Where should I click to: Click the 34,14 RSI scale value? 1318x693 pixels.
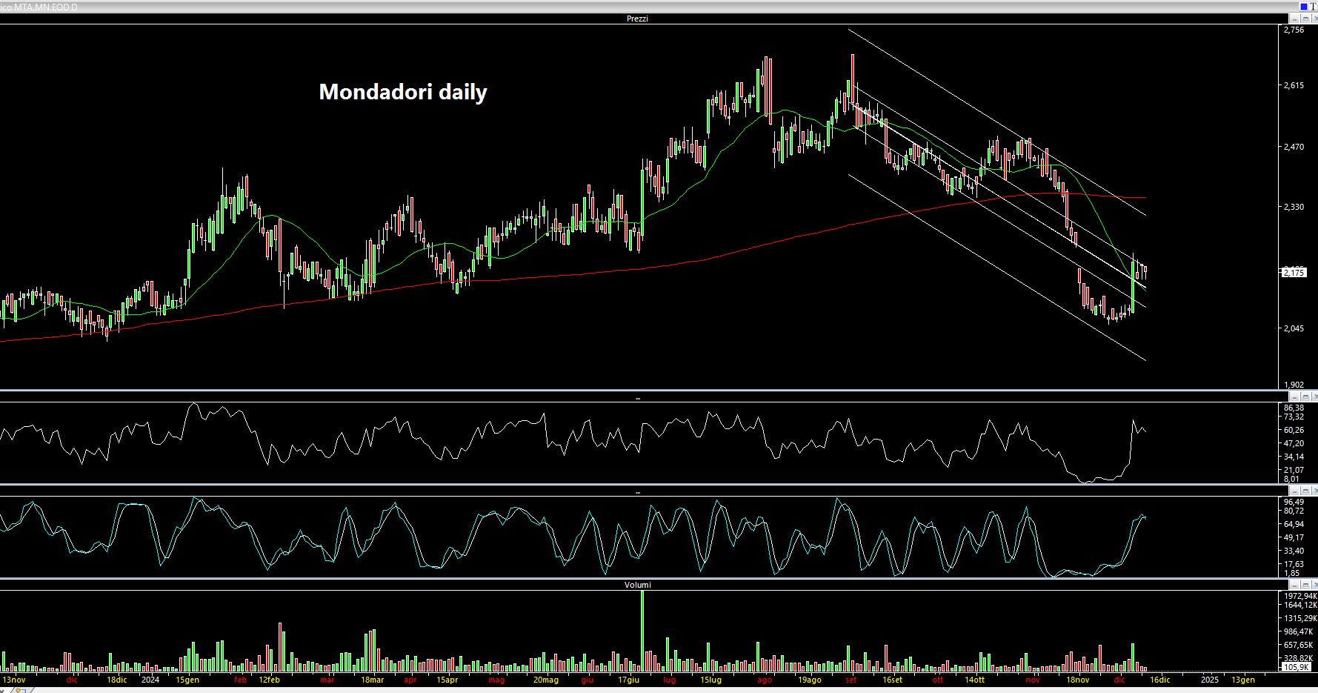pyautogui.click(x=1294, y=457)
